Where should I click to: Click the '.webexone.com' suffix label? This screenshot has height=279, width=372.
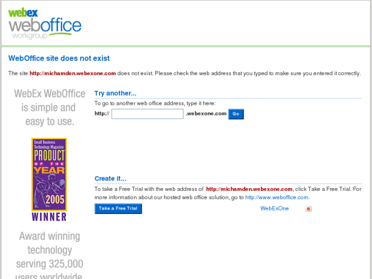click(206, 114)
